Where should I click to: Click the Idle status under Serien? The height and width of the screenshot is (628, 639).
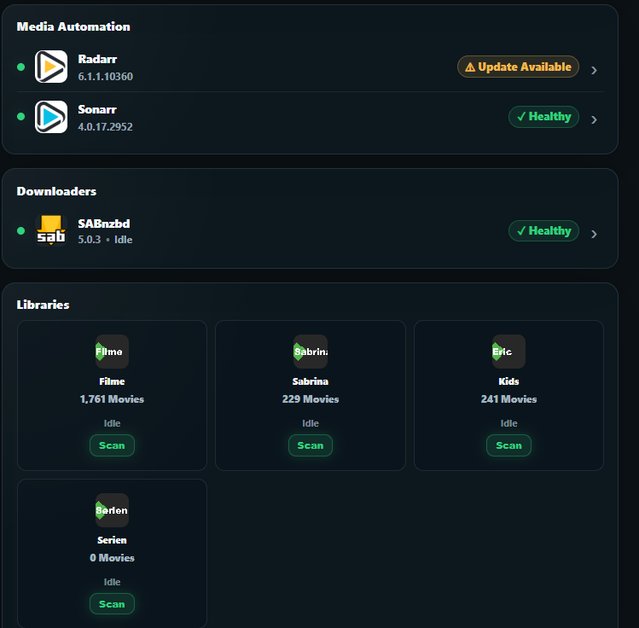112,582
